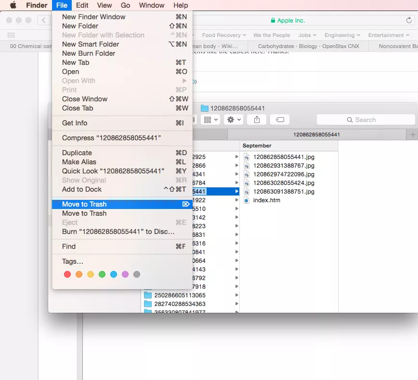Click the Finder Search field
This screenshot has height=380, width=418.
point(366,120)
